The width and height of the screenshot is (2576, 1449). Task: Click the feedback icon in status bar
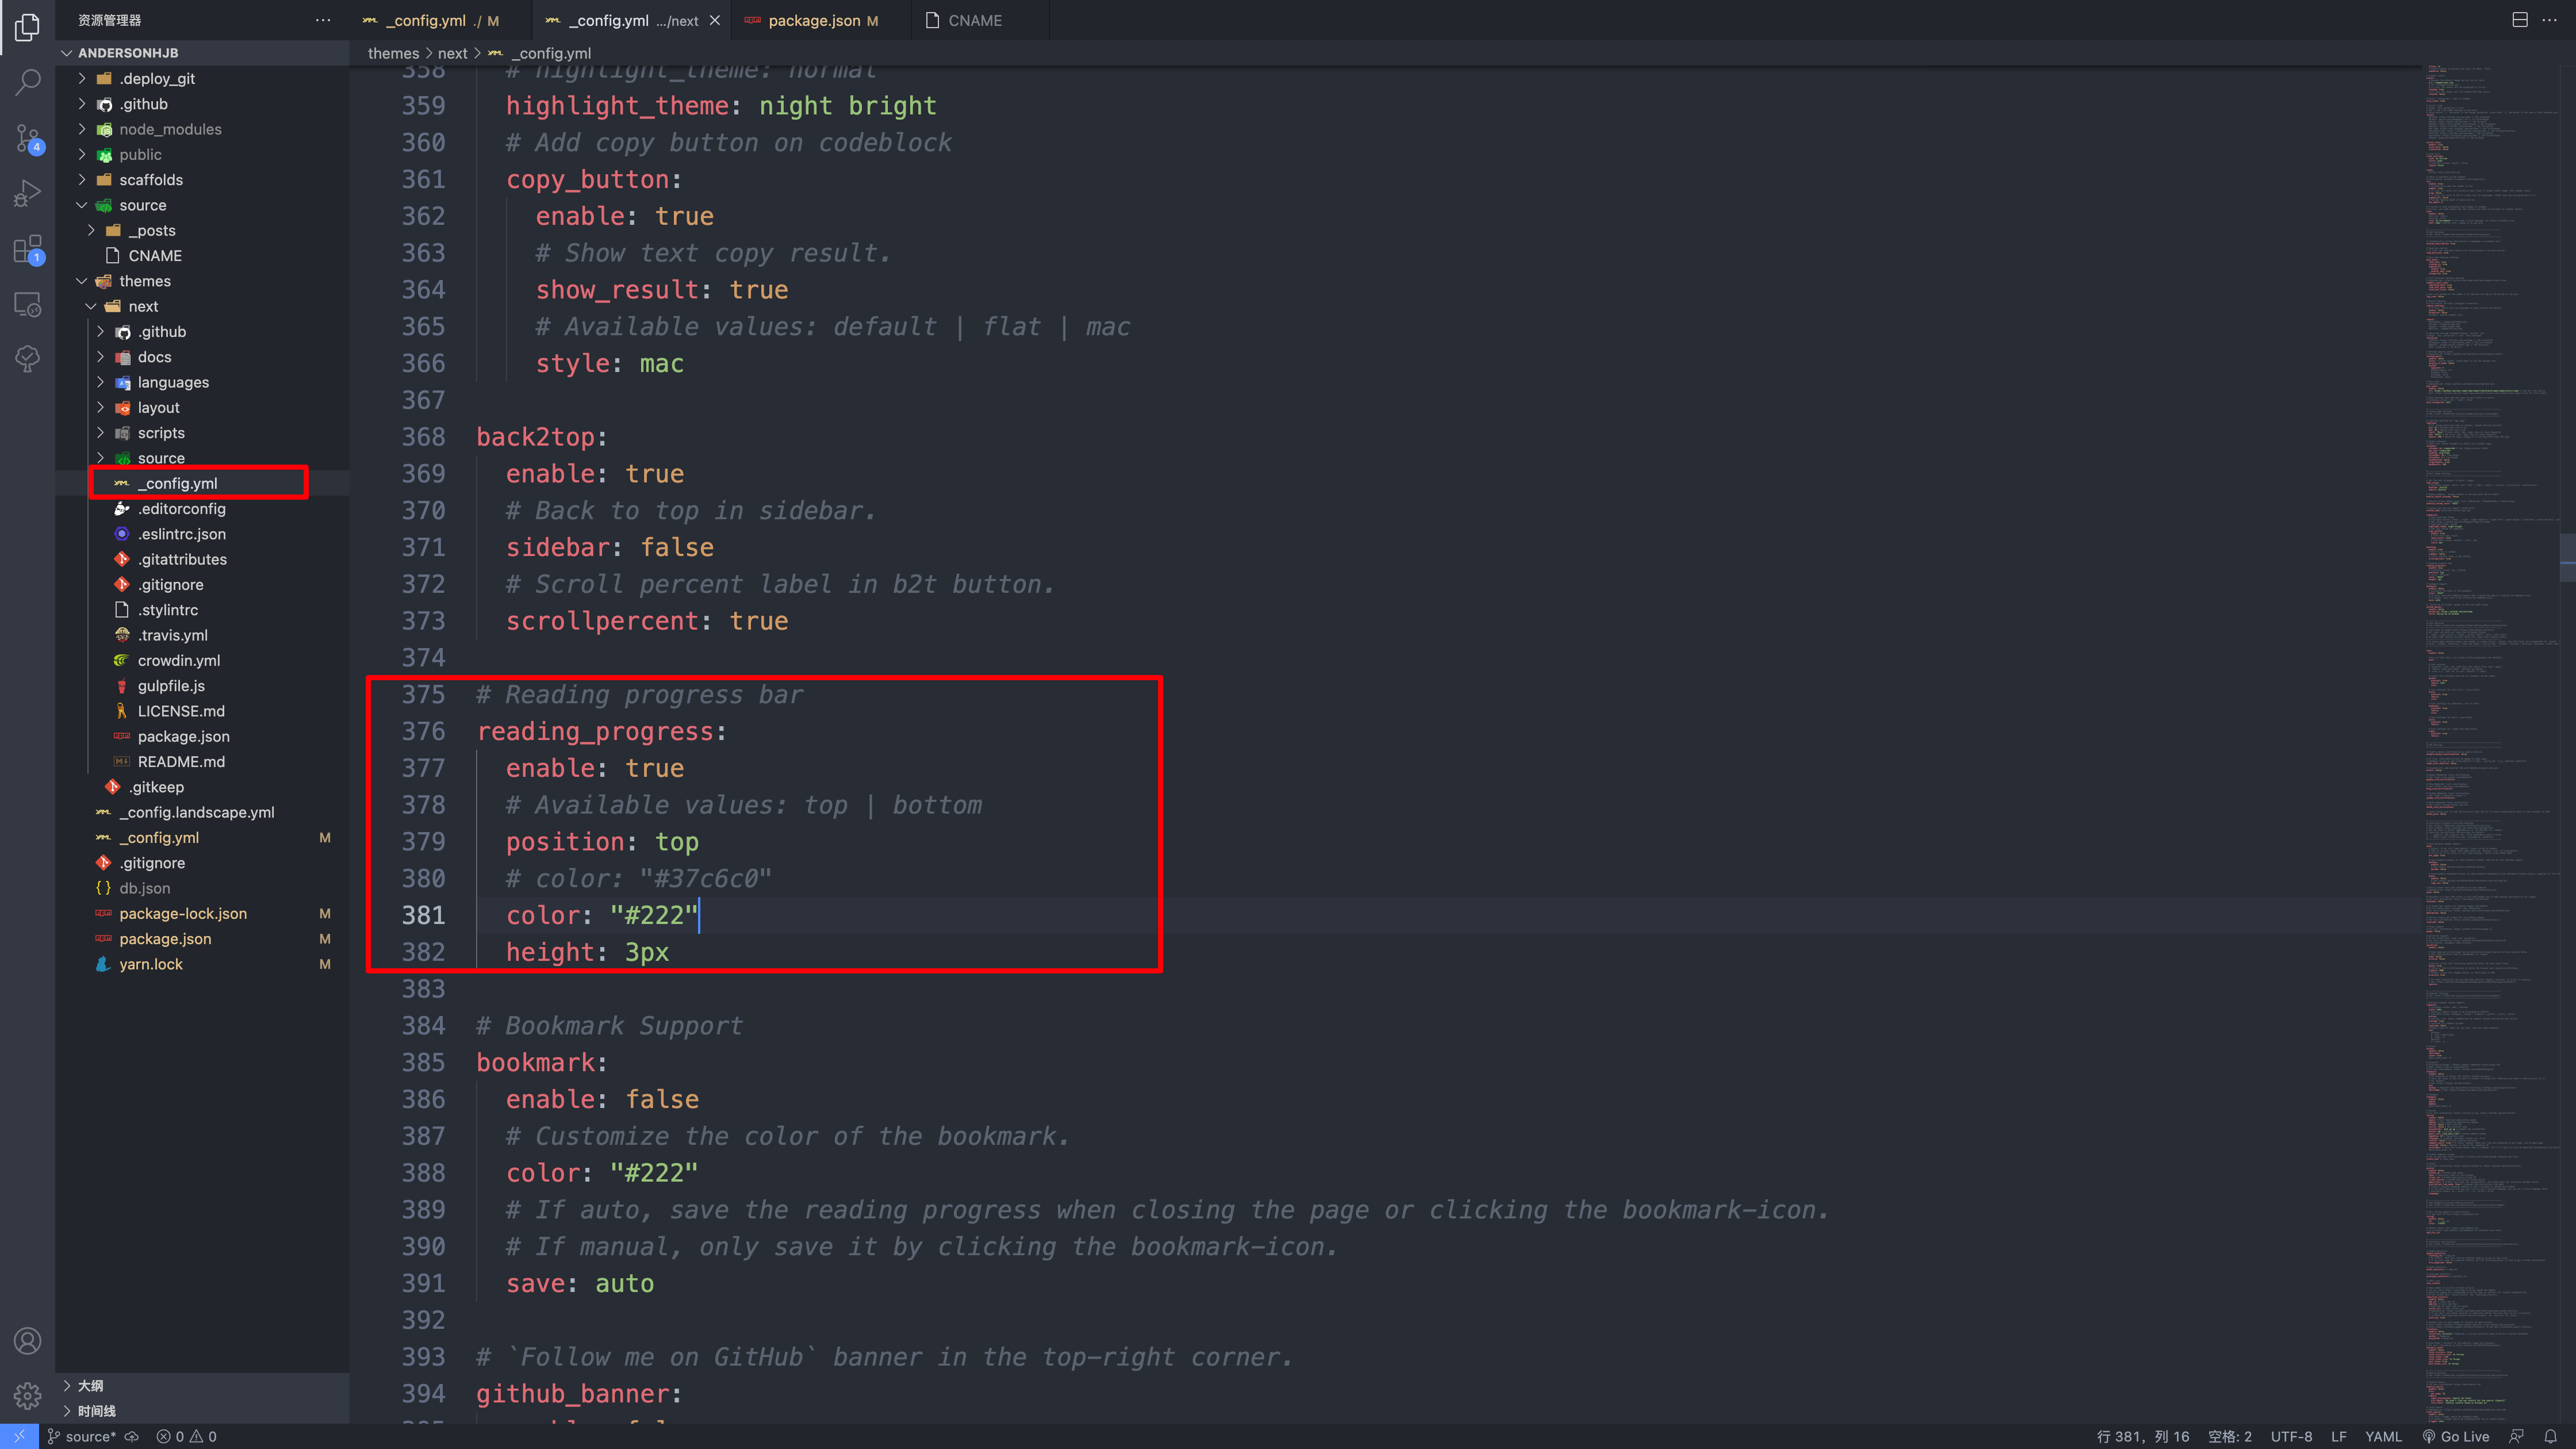[x=2517, y=1436]
